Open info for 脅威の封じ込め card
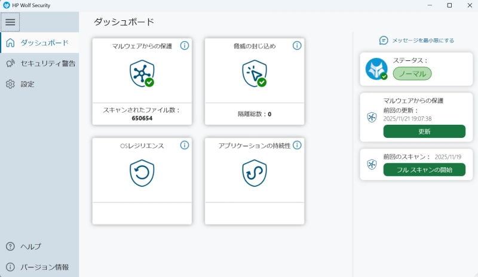The height and width of the screenshot is (277, 478). [297, 46]
